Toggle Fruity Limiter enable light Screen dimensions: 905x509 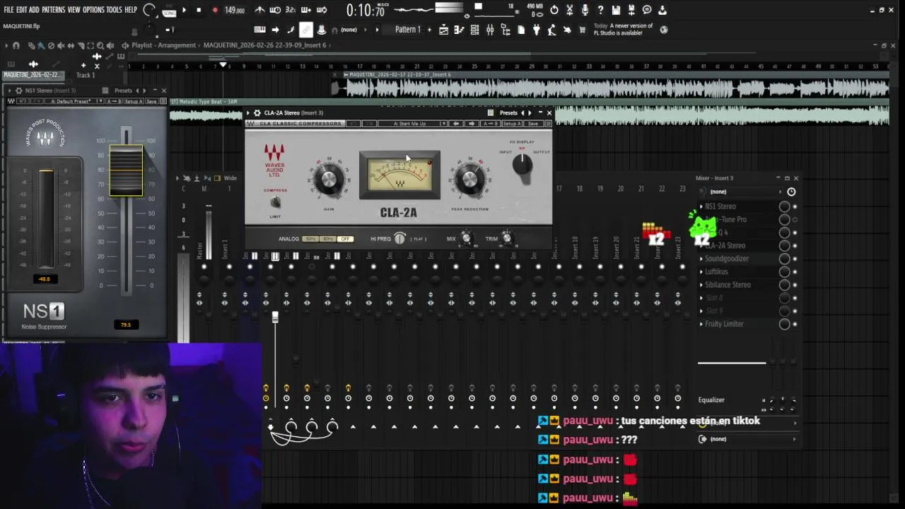click(x=795, y=324)
